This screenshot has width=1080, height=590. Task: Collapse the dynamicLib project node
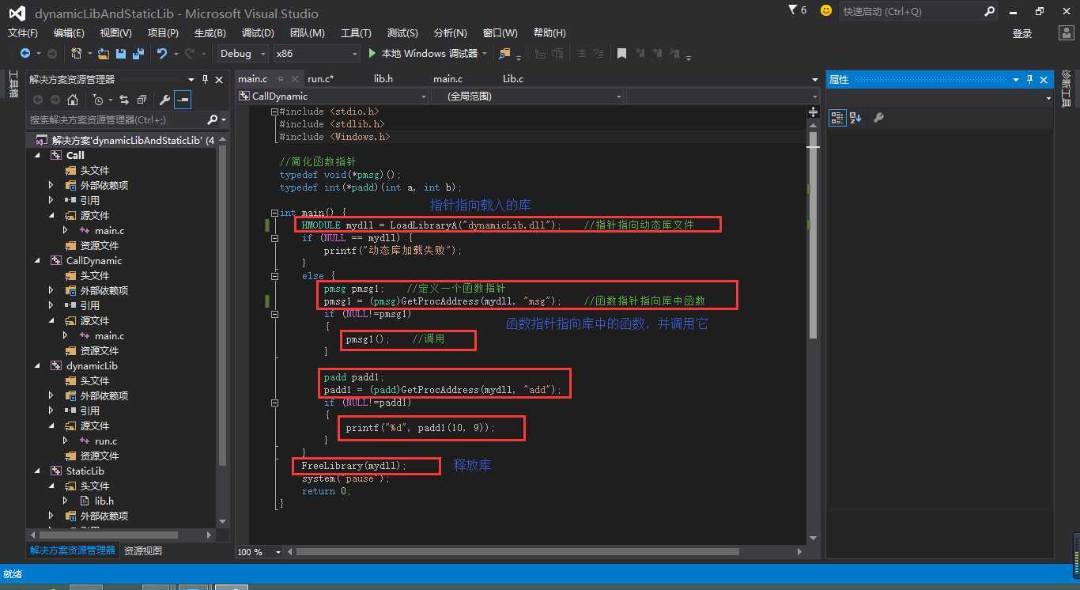coord(36,366)
